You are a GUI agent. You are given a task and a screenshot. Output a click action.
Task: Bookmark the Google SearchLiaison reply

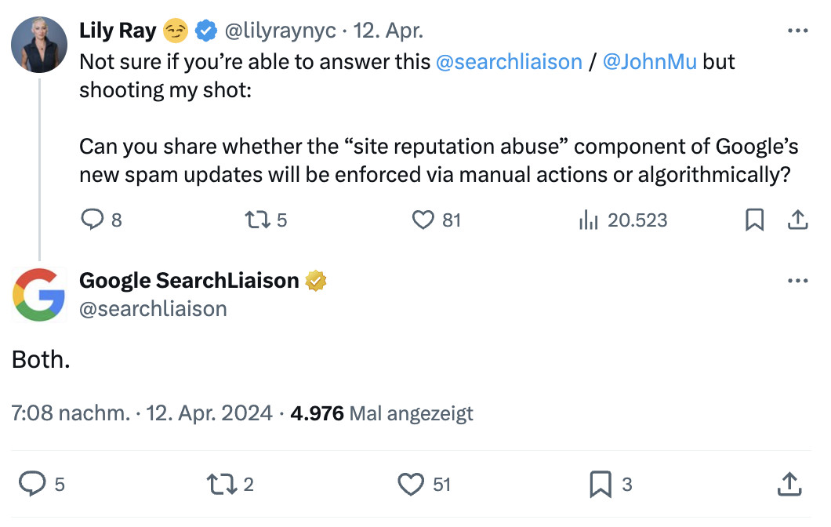click(x=600, y=484)
